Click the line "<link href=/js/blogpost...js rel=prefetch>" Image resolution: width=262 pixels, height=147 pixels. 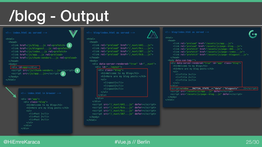tap(41, 48)
